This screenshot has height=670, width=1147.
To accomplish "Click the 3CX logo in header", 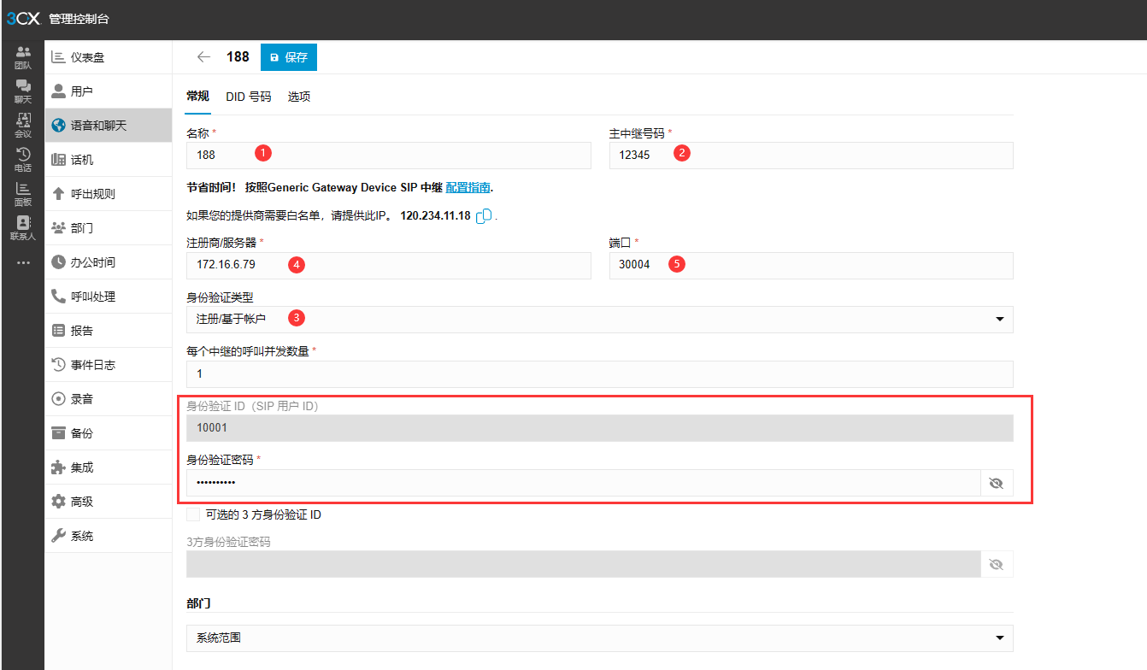I will [x=23, y=19].
